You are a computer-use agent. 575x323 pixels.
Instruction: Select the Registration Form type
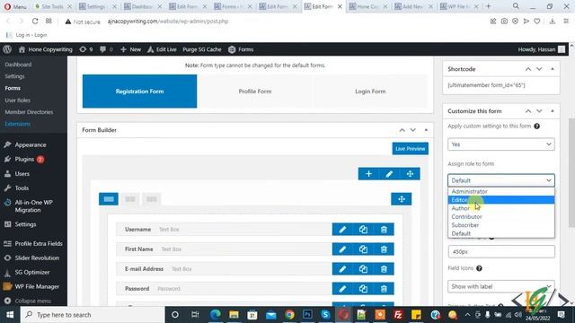click(x=140, y=92)
